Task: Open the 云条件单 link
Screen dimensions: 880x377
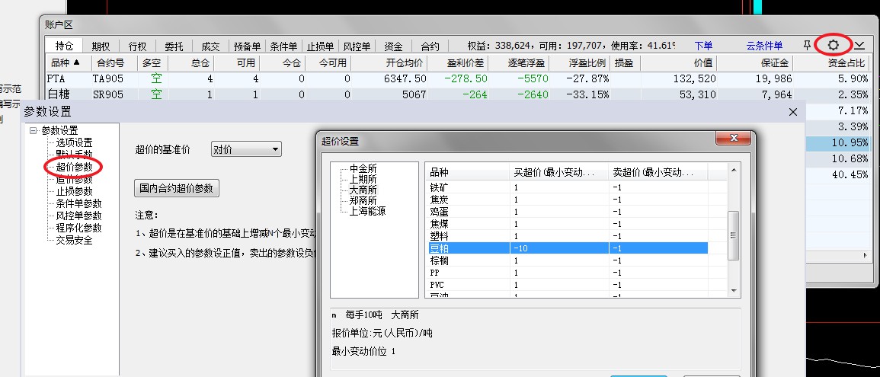Action: tap(764, 46)
